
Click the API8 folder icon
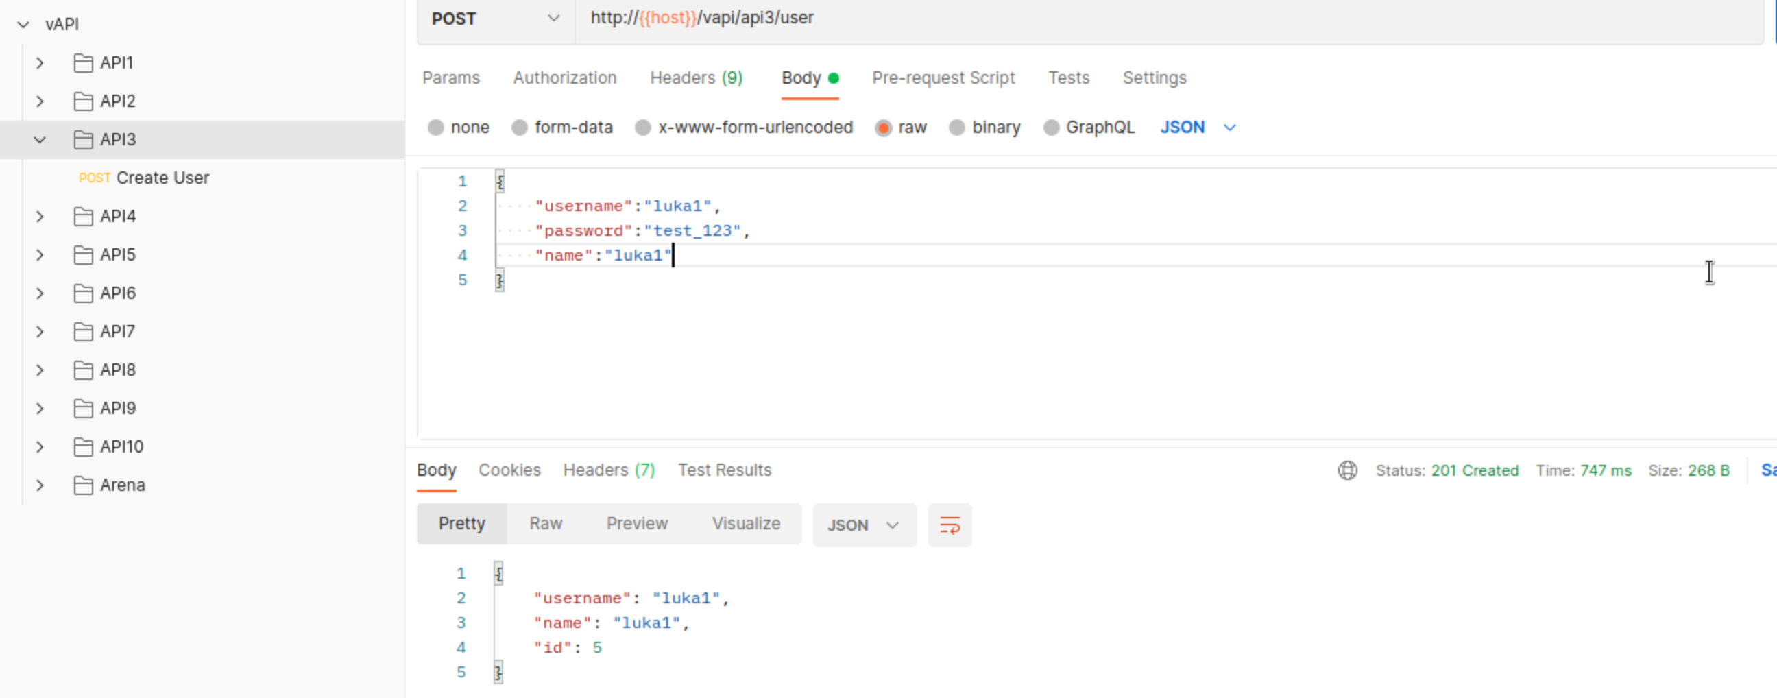coord(84,370)
